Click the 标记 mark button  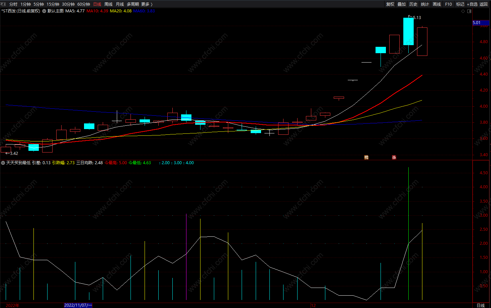[460, 4]
